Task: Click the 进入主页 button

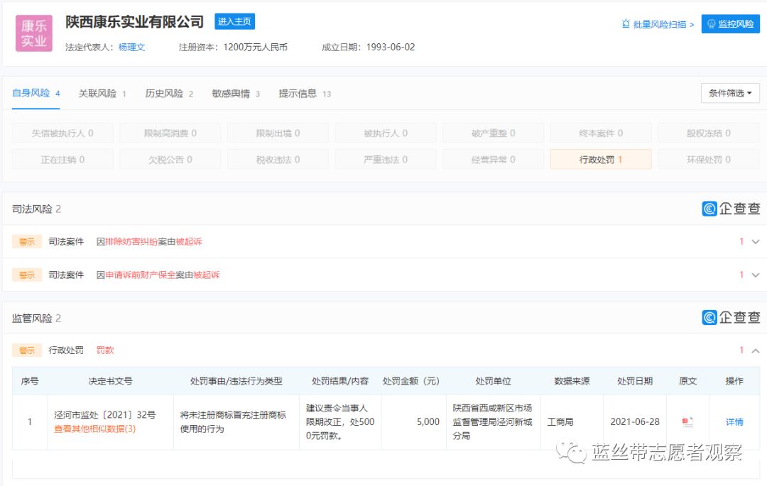Action: [234, 21]
